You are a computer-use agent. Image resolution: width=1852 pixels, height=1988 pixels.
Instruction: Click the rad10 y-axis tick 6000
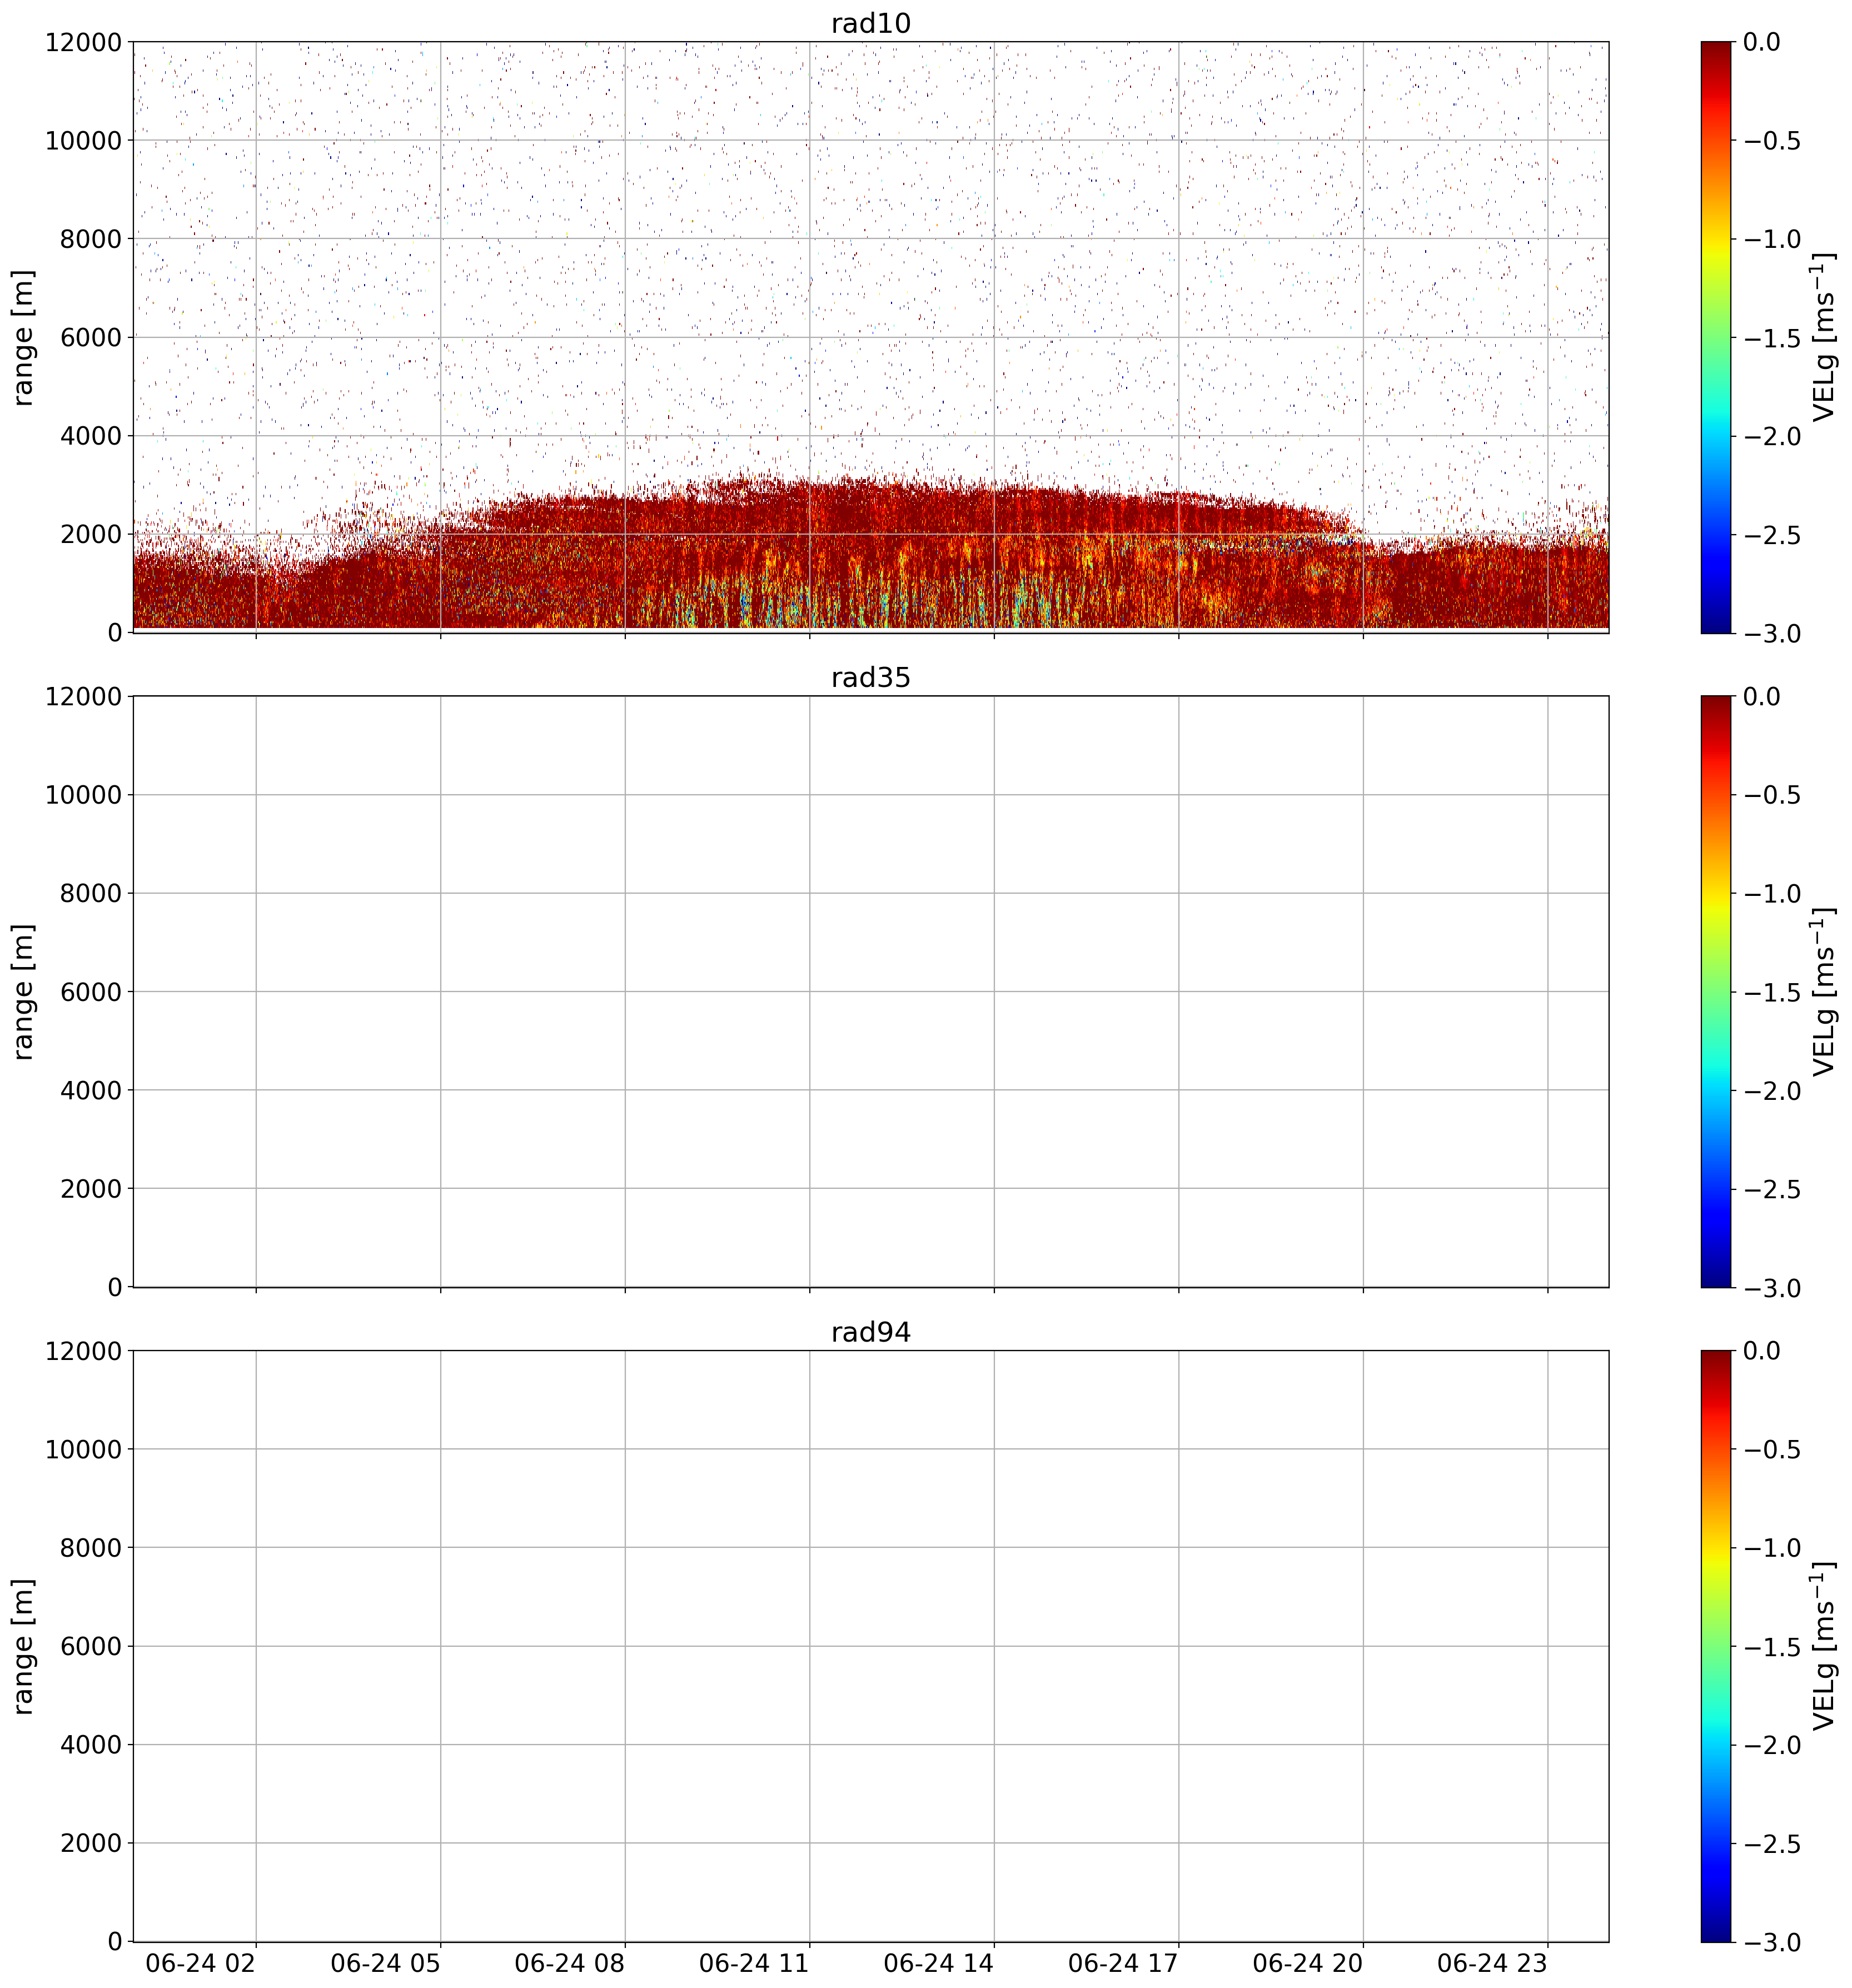click(90, 337)
